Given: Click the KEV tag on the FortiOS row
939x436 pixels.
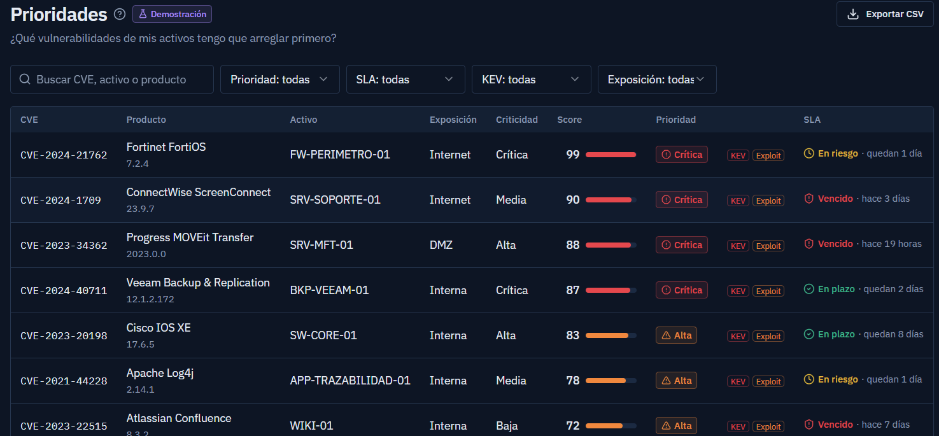Looking at the screenshot, I should pyautogui.click(x=738, y=155).
